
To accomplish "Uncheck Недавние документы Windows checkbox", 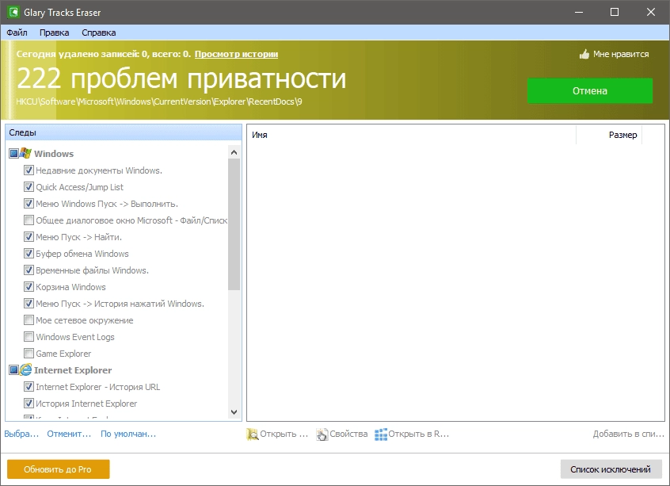I will pos(29,170).
